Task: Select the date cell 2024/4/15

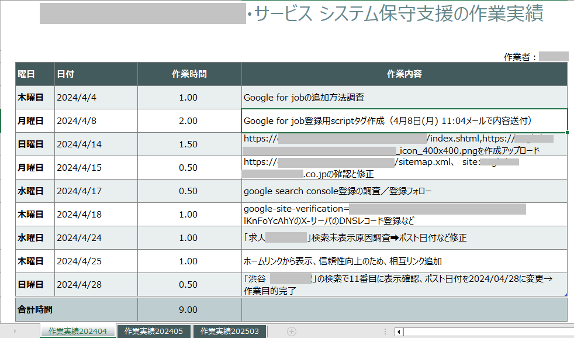Action: click(96, 168)
